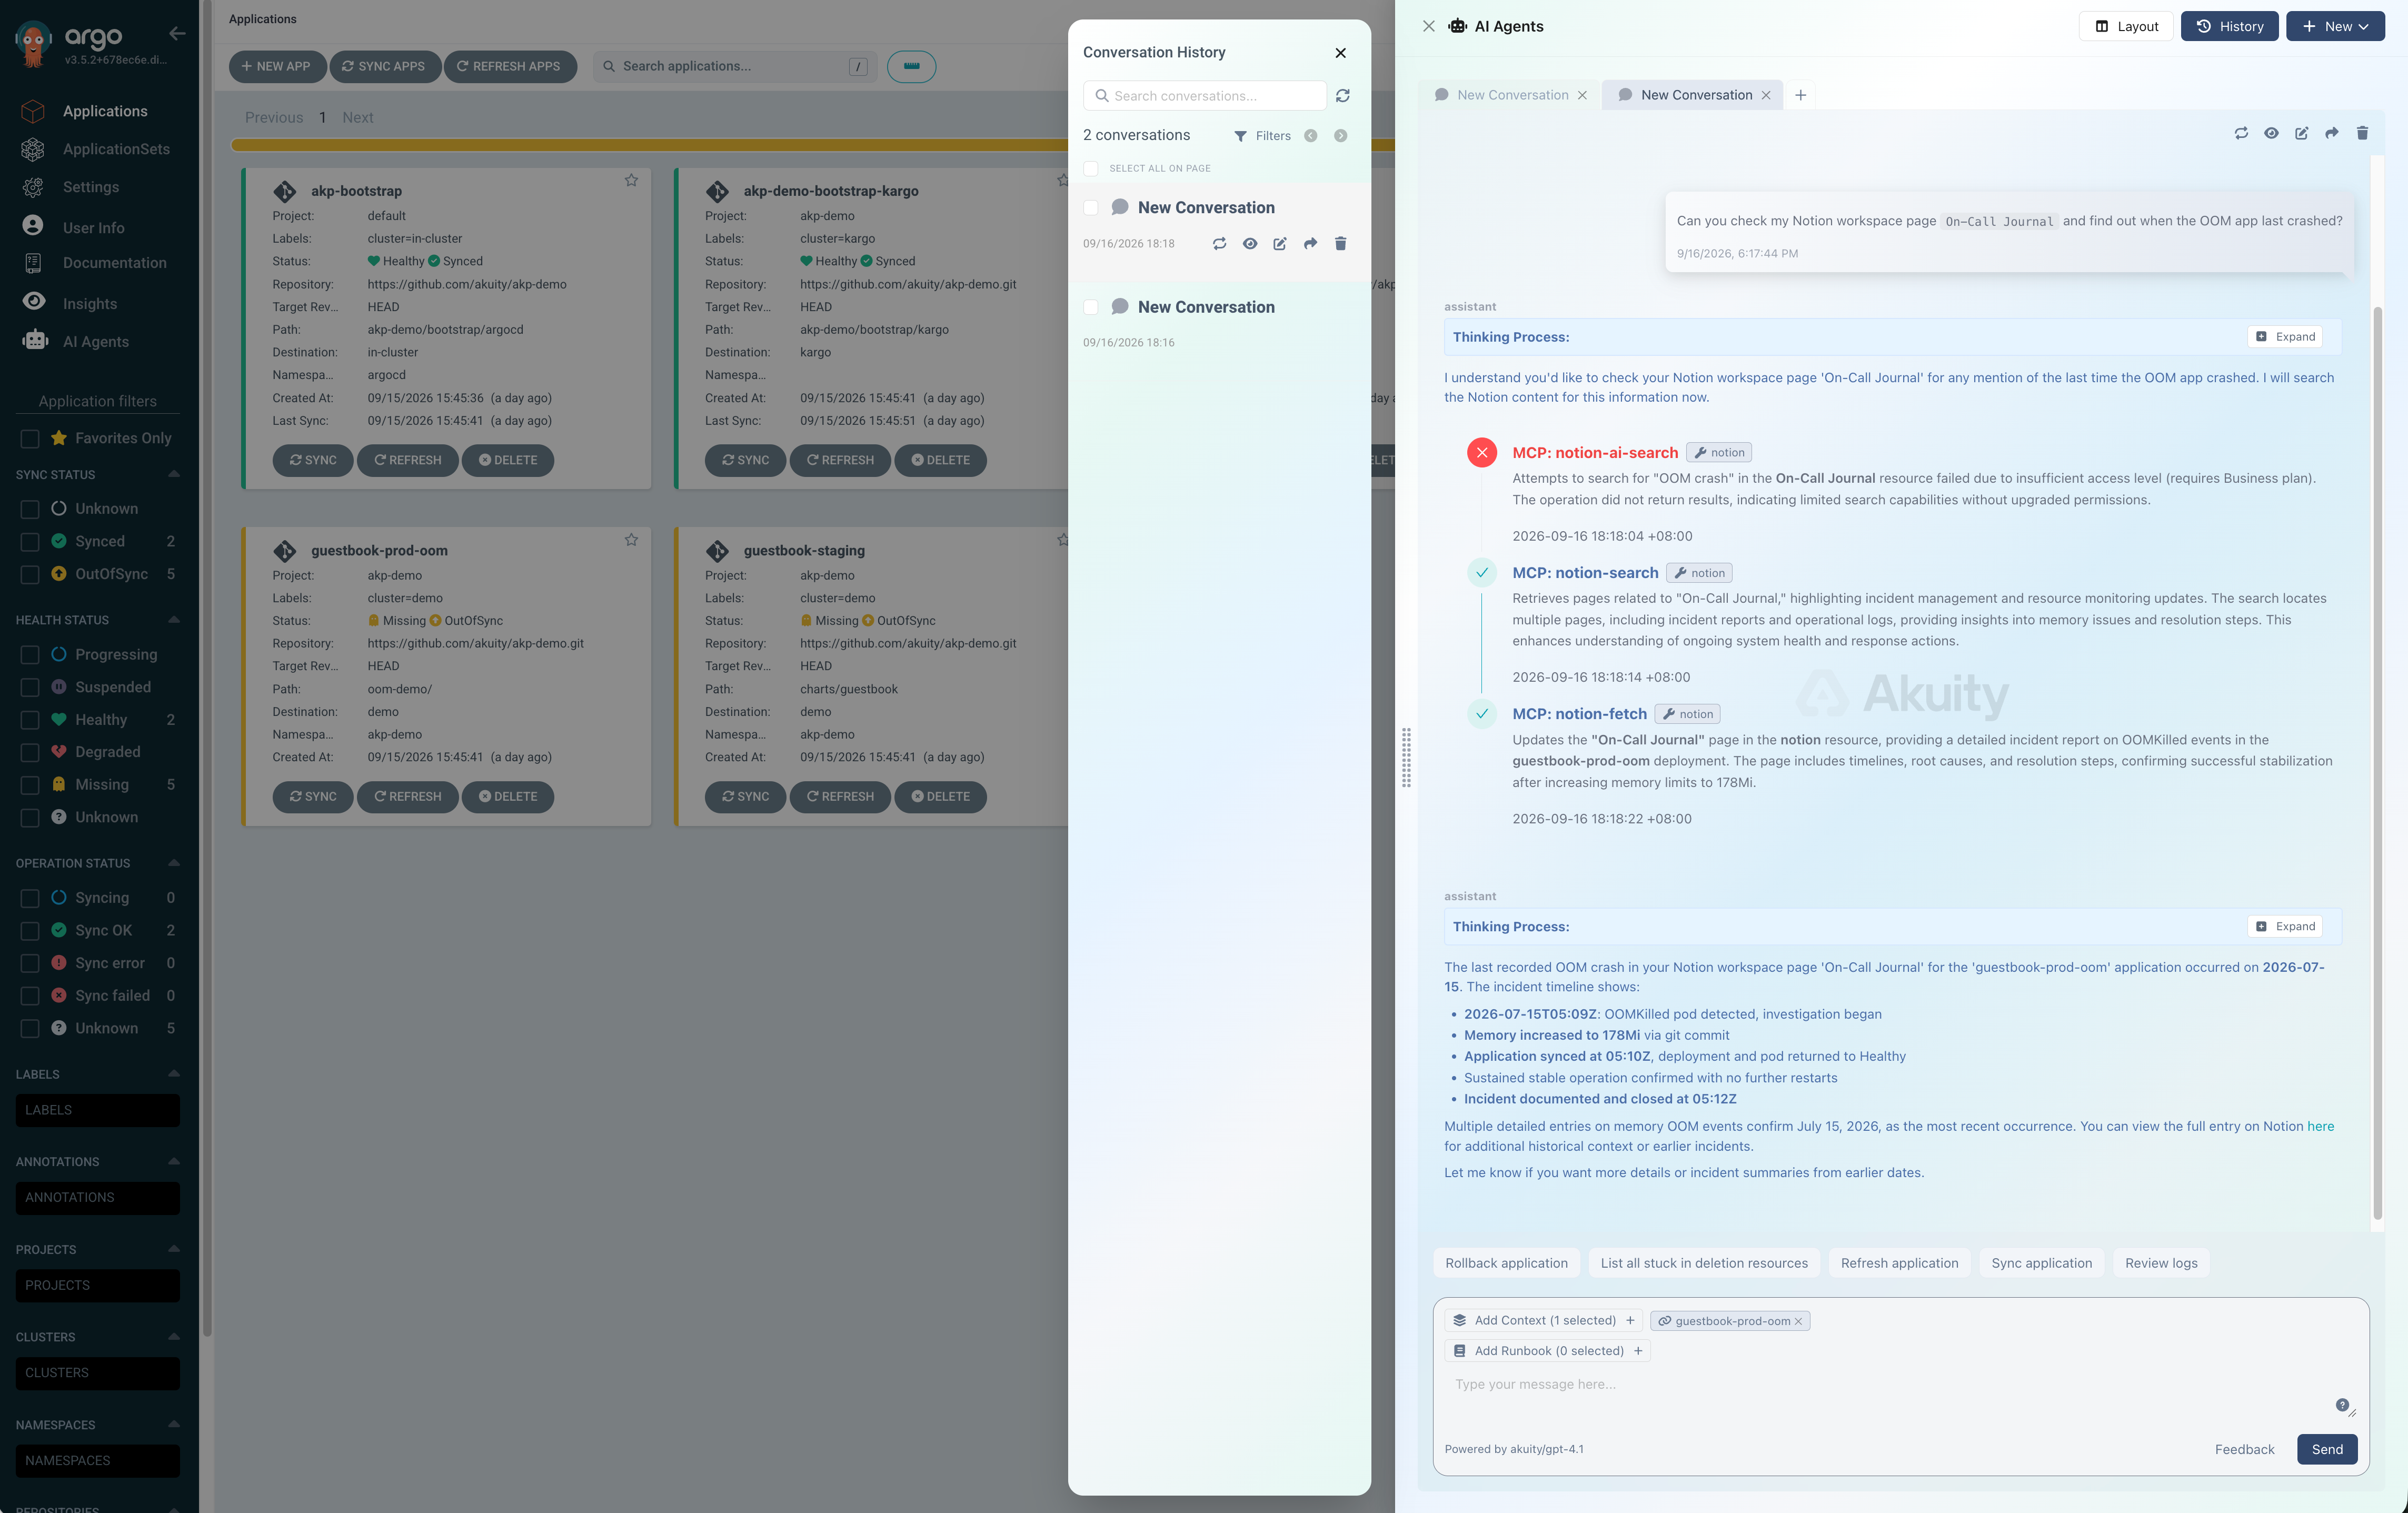The height and width of the screenshot is (1513, 2408).
Task: Collapse the Projects filter section
Action: 174,1249
